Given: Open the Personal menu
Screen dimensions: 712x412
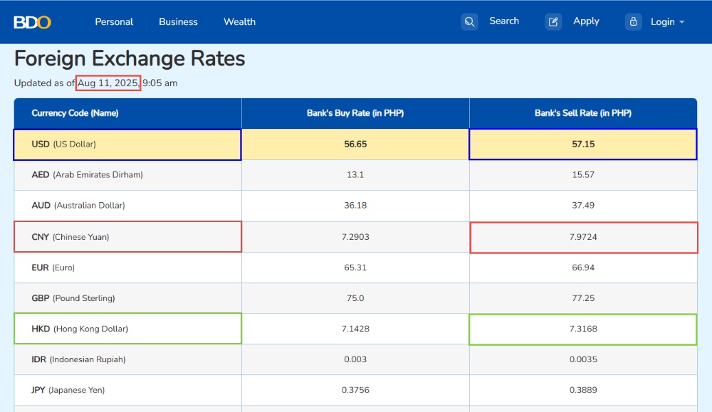Looking at the screenshot, I should [114, 22].
